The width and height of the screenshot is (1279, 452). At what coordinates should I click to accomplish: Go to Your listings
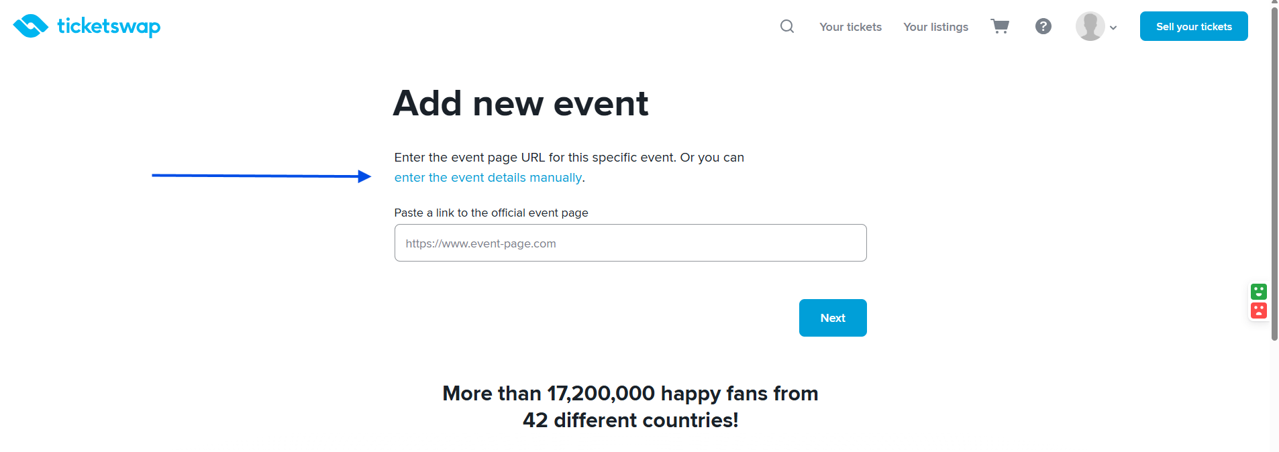(x=935, y=27)
